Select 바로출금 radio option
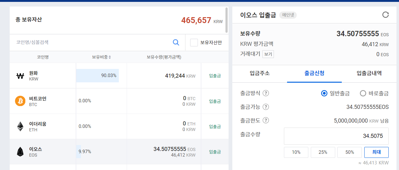The image size is (399, 170). pyautogui.click(x=363, y=93)
